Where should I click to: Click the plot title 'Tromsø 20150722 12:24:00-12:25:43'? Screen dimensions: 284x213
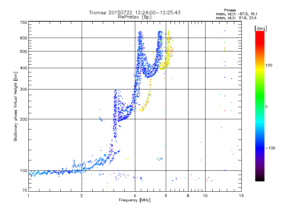[135, 12]
